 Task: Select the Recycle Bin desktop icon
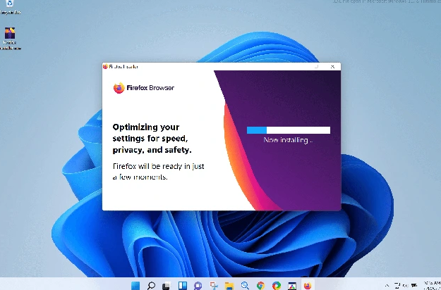coord(10,7)
